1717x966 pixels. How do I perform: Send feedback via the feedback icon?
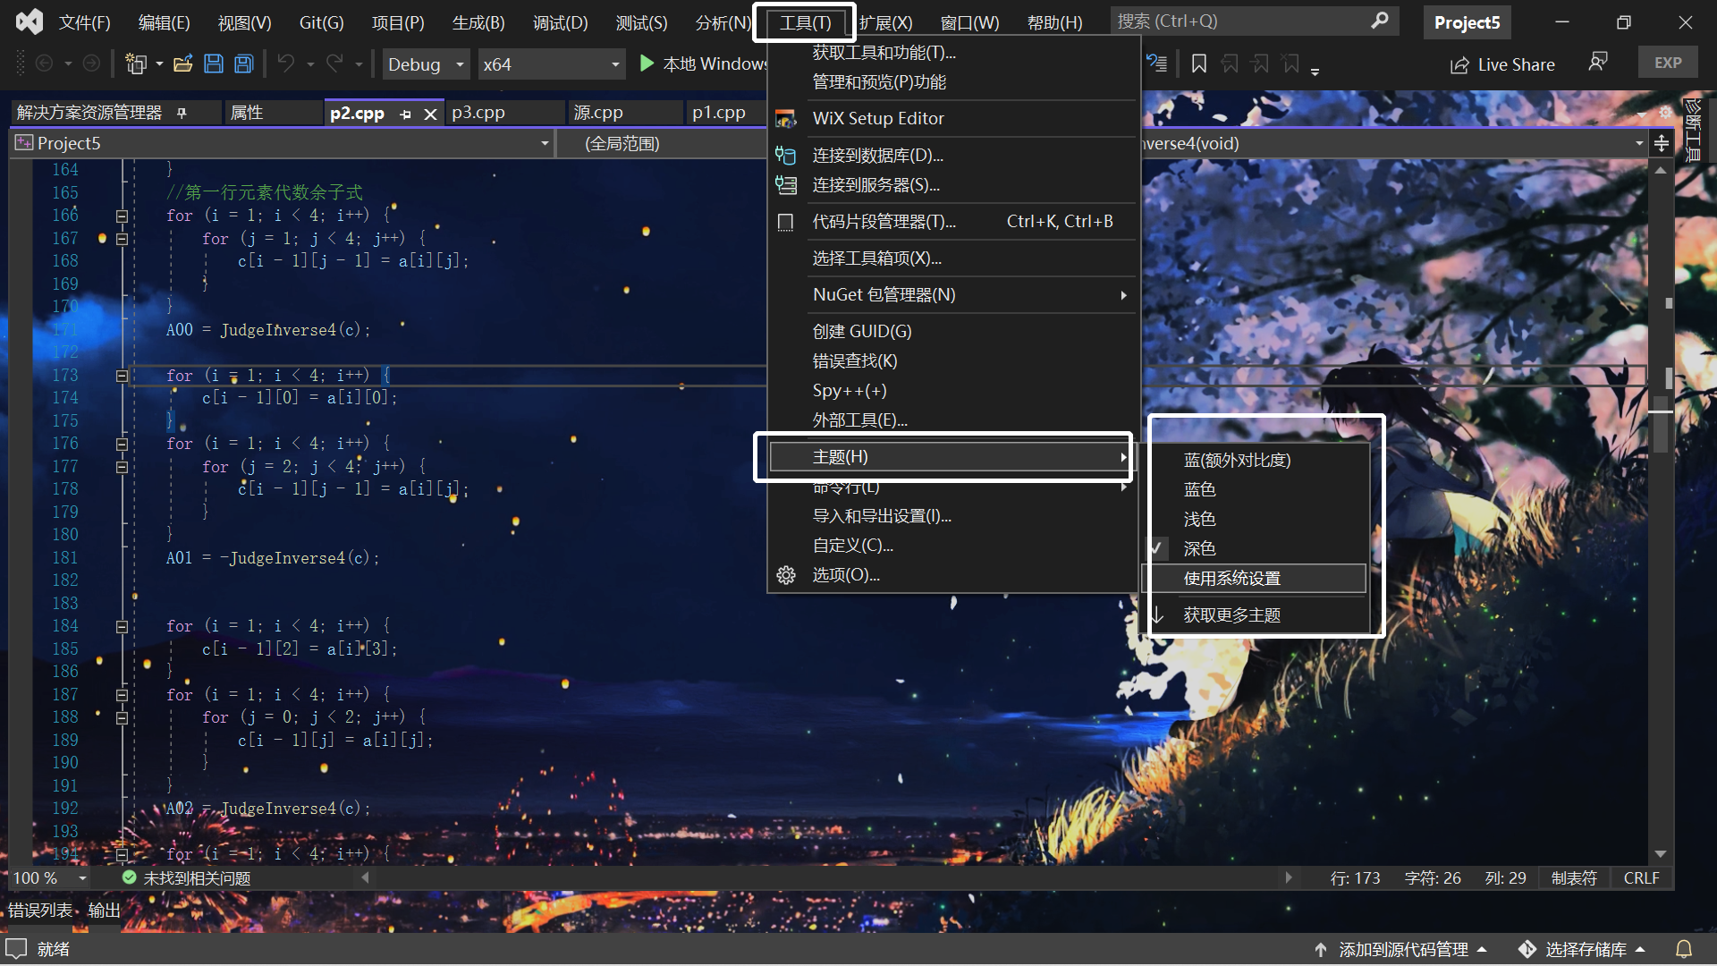(x=1598, y=61)
